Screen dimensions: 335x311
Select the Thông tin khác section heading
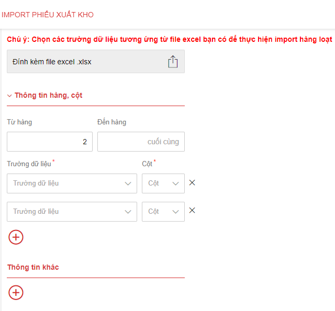coord(33,267)
